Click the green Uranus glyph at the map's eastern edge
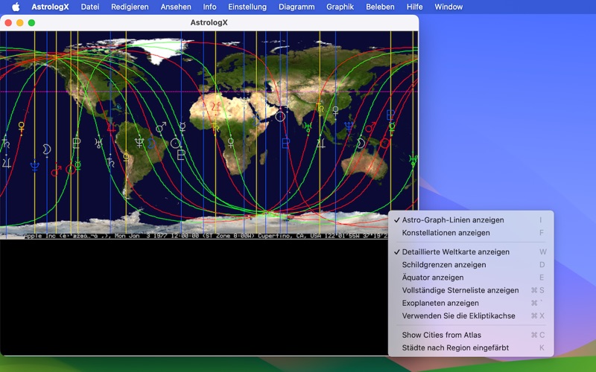The width and height of the screenshot is (596, 372). [413, 159]
